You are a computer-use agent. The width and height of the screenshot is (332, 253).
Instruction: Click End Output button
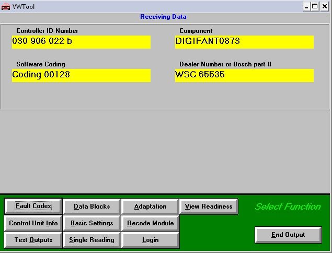click(x=288, y=235)
